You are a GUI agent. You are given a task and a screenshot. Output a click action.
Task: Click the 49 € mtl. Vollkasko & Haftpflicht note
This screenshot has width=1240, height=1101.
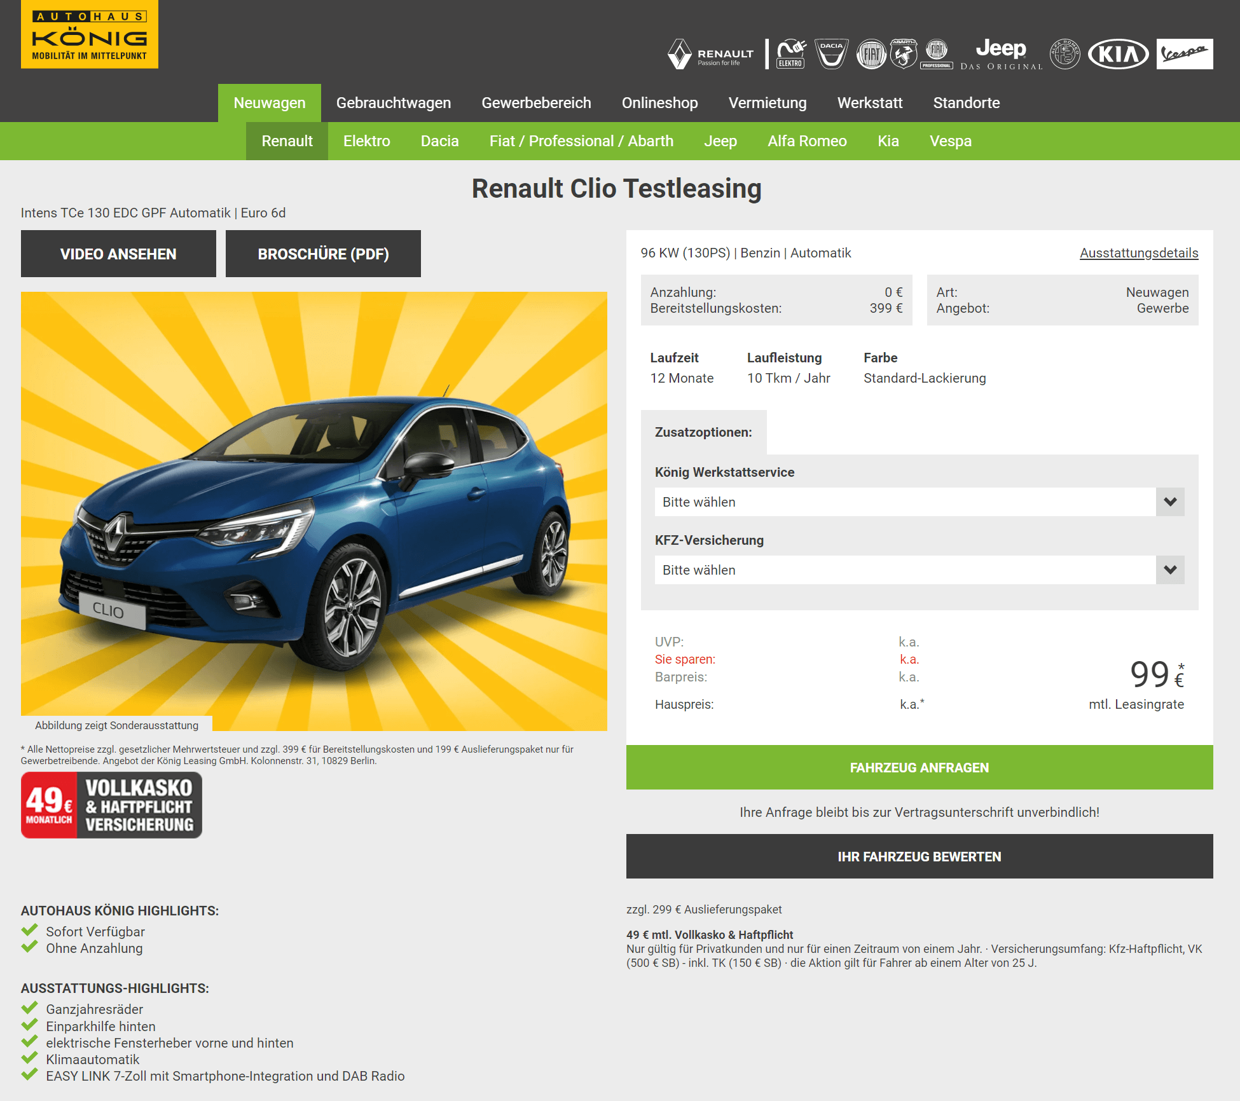(x=710, y=934)
